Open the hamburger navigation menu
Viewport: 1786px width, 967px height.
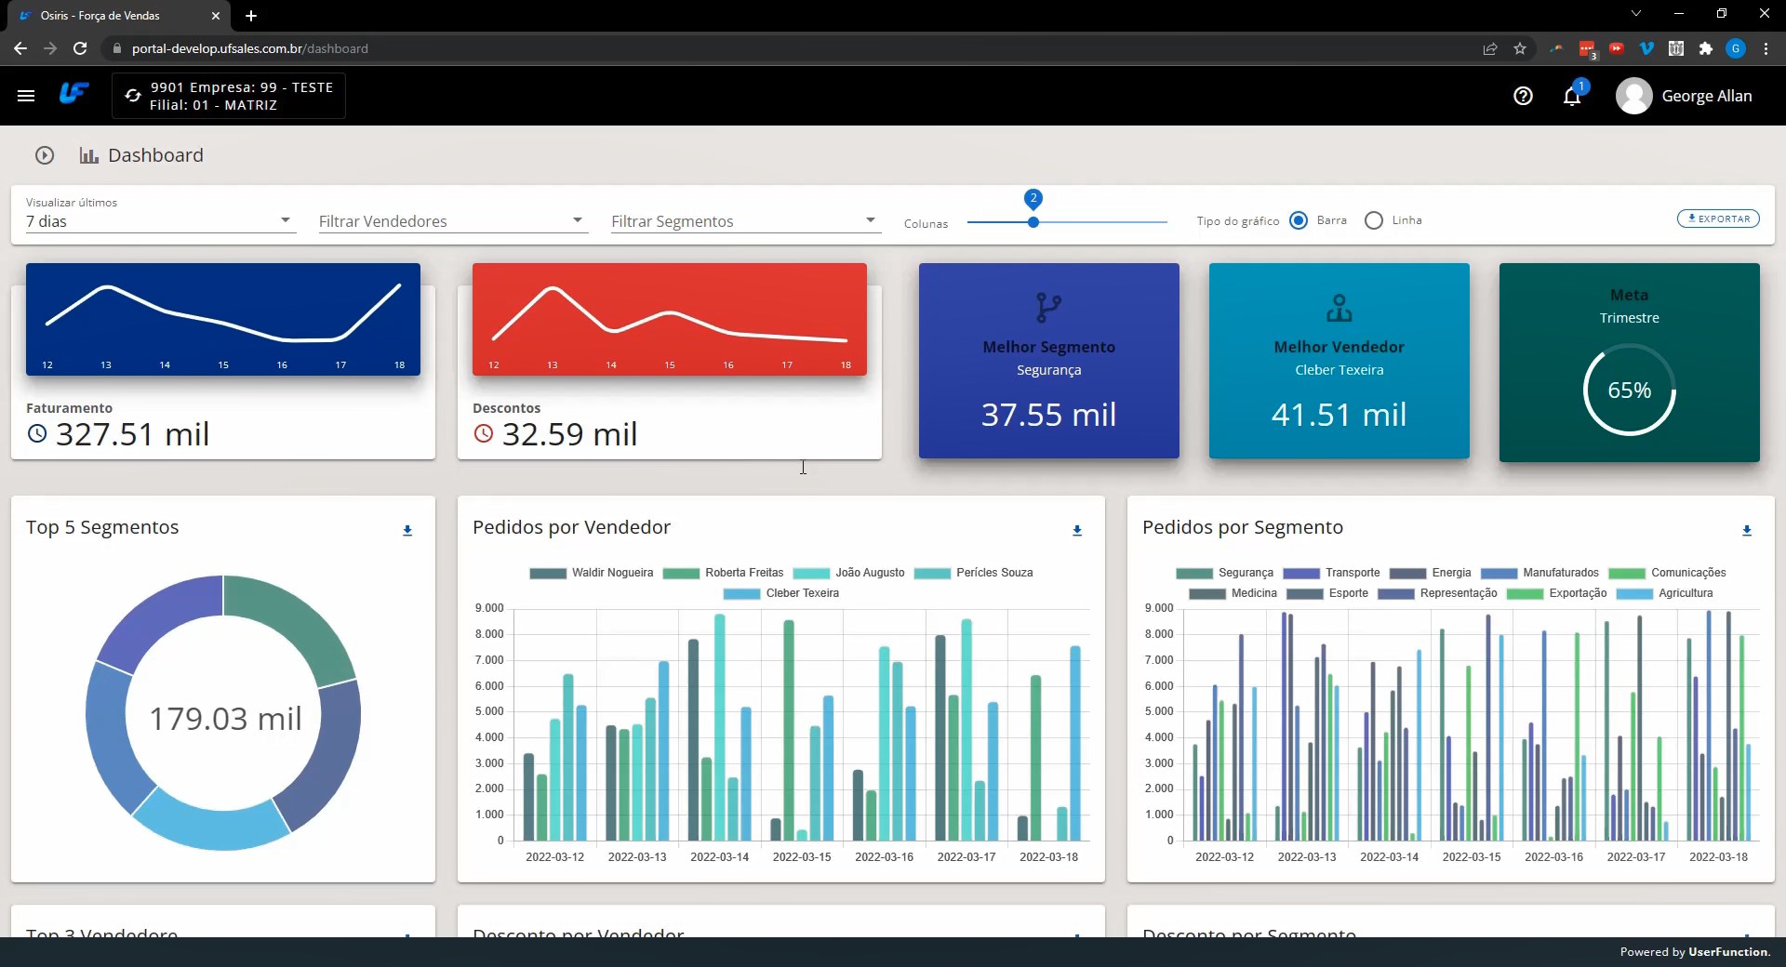coord(26,96)
